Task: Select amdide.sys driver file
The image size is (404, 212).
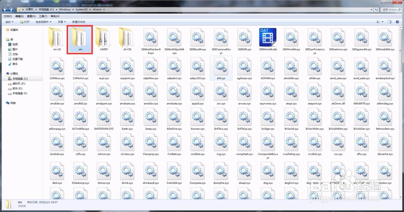Action: [57, 94]
